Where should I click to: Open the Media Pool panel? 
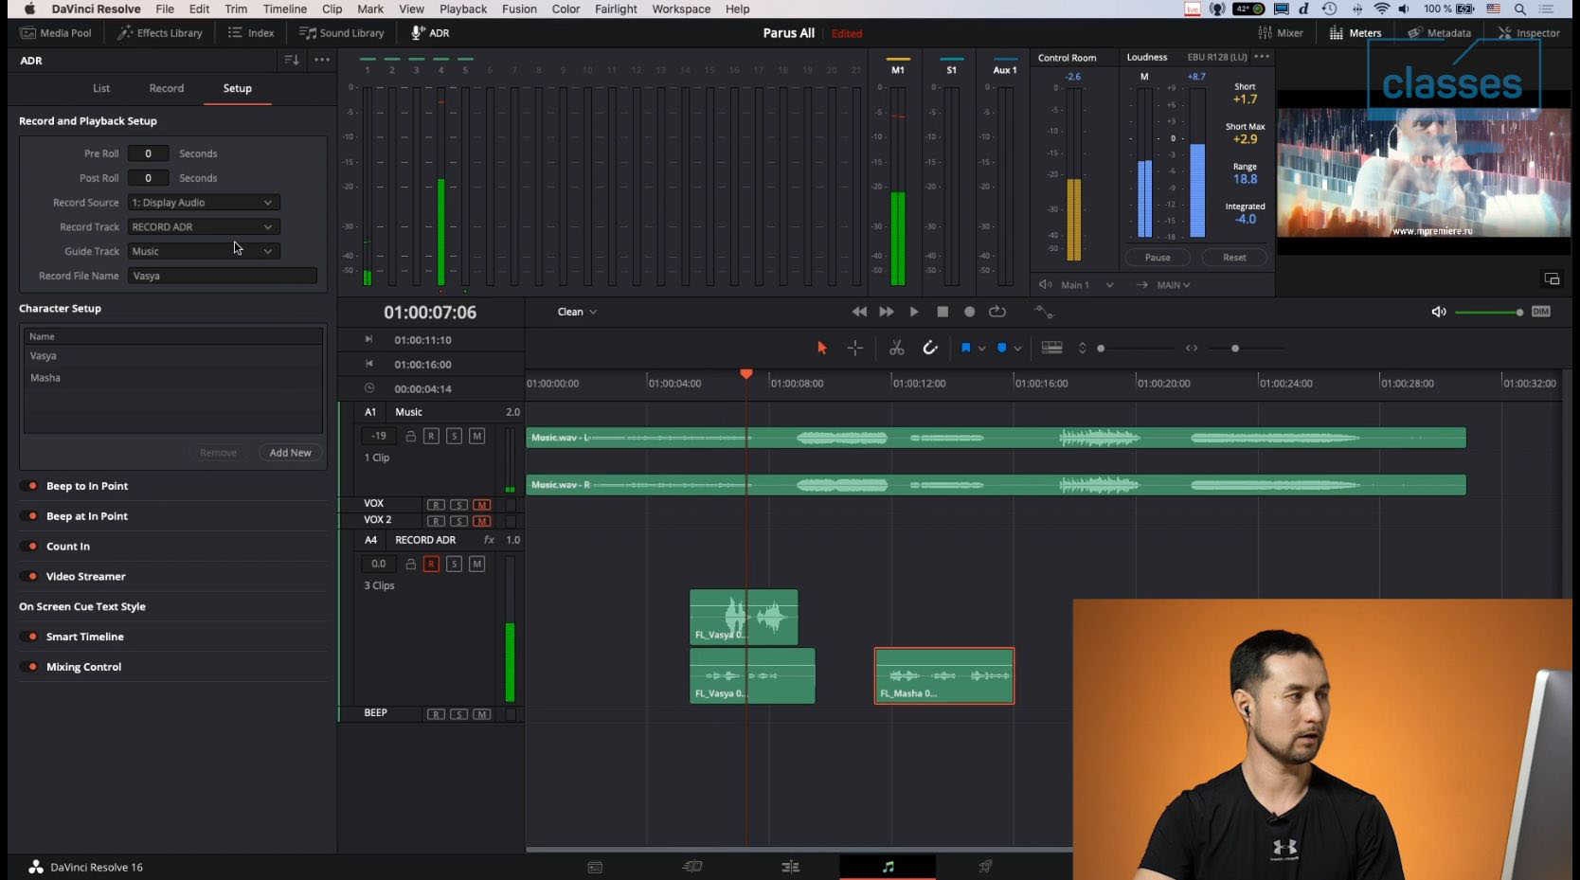point(56,32)
